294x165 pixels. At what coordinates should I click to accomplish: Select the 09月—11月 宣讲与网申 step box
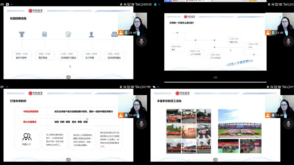click(22, 56)
